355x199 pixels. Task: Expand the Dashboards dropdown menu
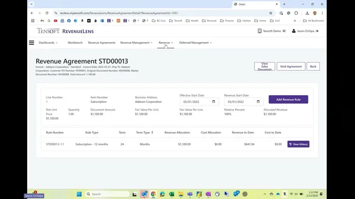click(48, 43)
